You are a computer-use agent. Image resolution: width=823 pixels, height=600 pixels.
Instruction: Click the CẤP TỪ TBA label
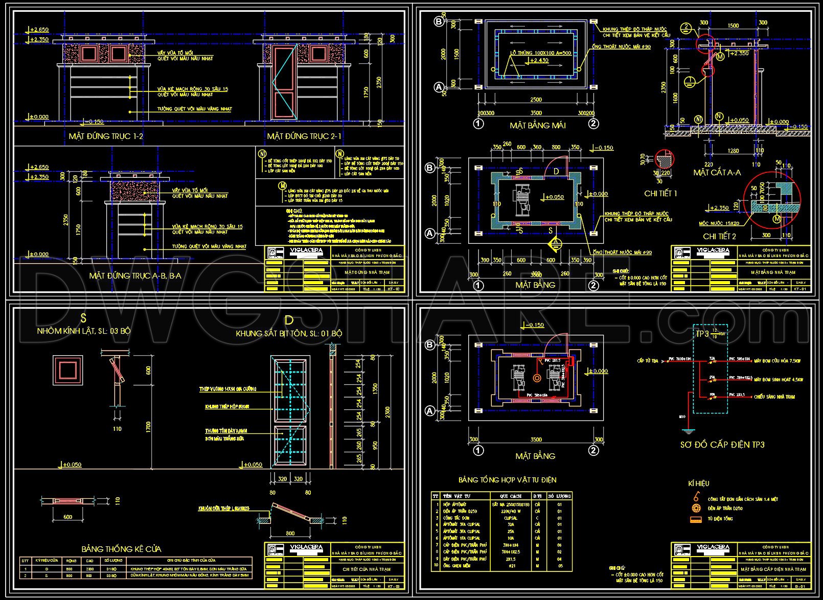click(647, 360)
